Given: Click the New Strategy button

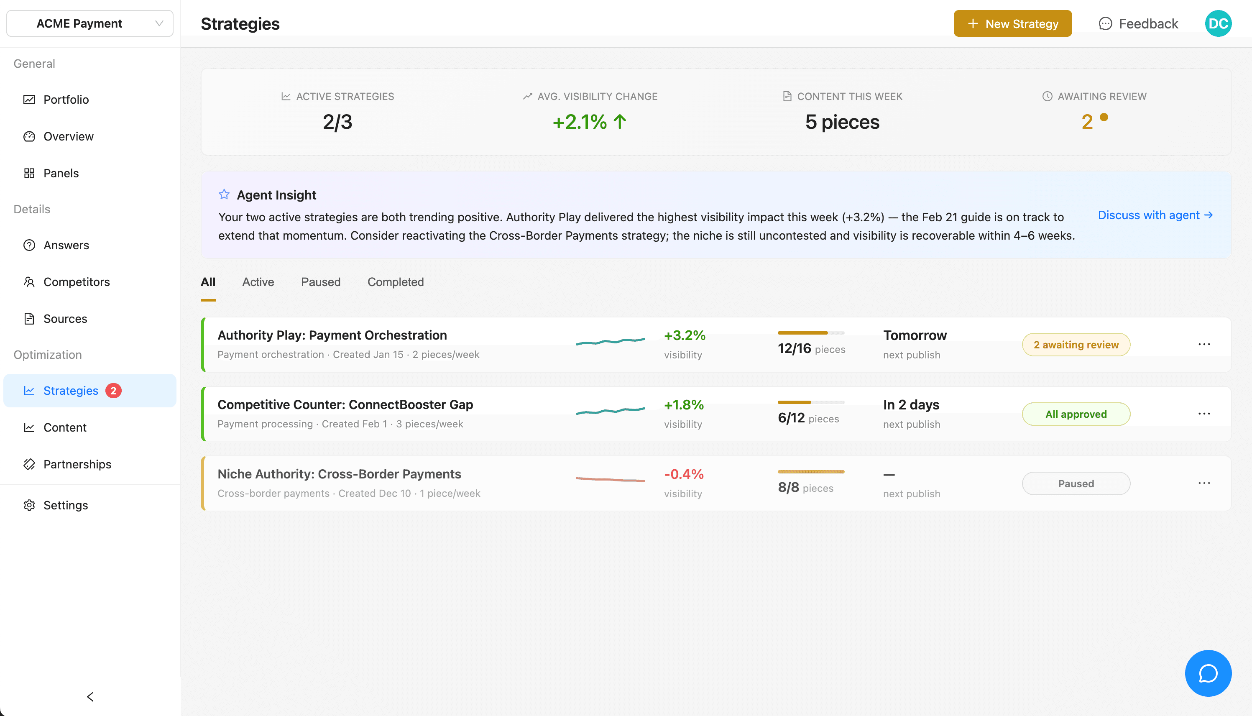Looking at the screenshot, I should click(1012, 23).
